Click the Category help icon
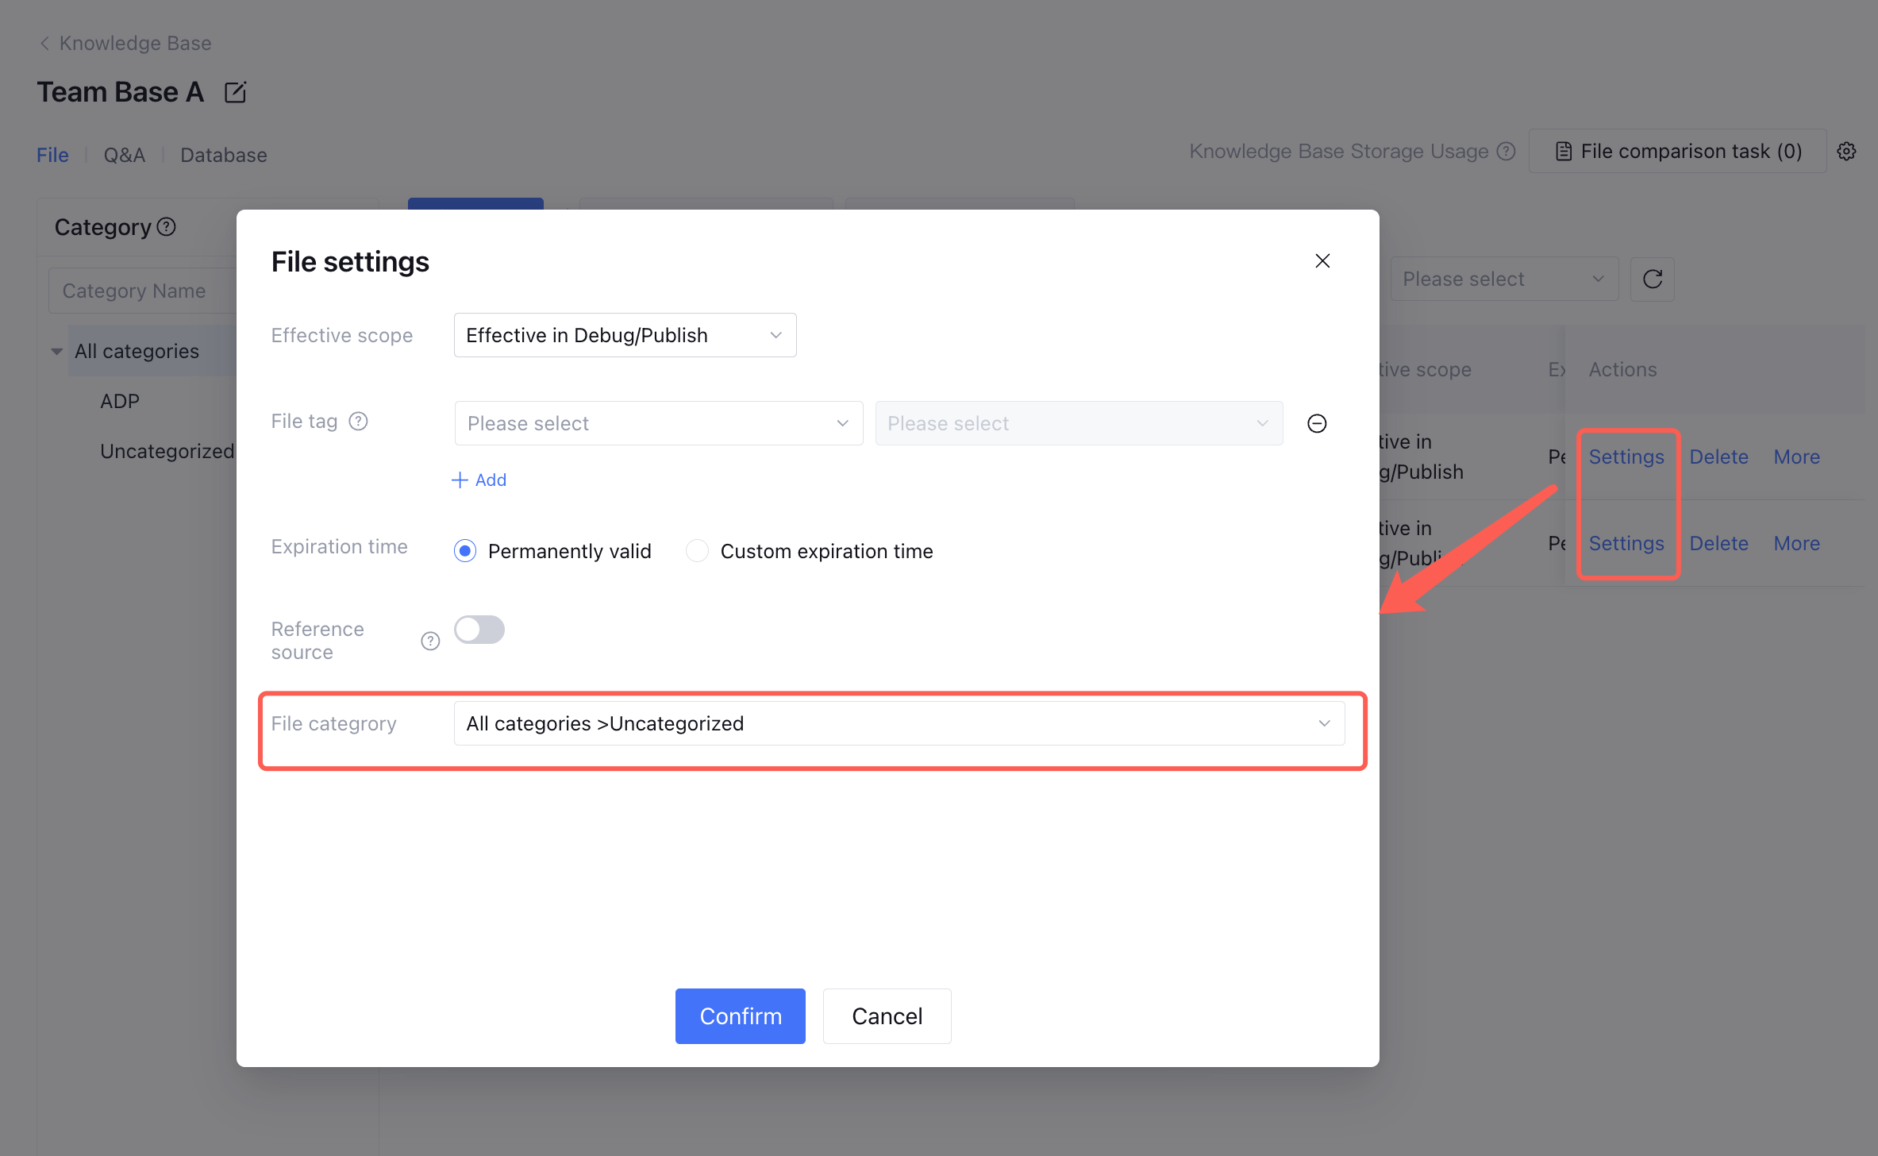The image size is (1878, 1156). pyautogui.click(x=167, y=227)
